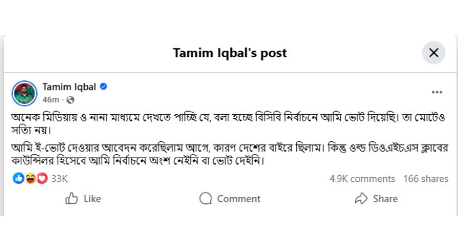Viewport: 458px width, 251px height.
Task: Click the red heart reaction icon
Action: (x=42, y=178)
